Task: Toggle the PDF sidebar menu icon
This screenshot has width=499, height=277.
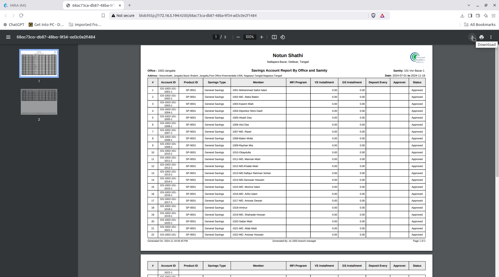Action: 8,37
